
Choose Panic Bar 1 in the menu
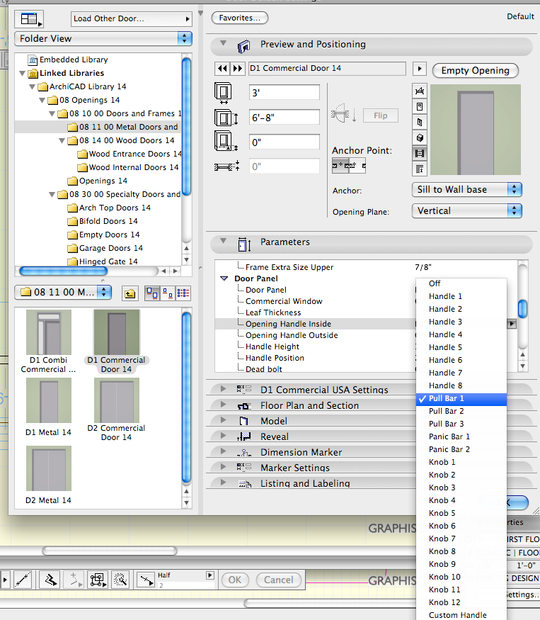[x=461, y=436]
